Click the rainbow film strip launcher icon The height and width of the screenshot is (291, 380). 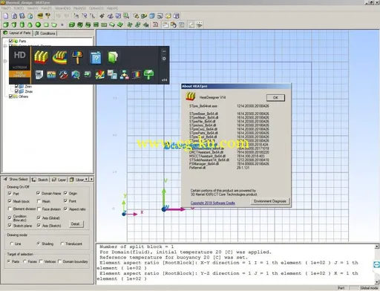tap(137, 74)
